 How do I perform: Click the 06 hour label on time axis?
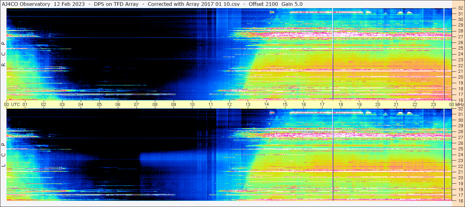point(118,104)
